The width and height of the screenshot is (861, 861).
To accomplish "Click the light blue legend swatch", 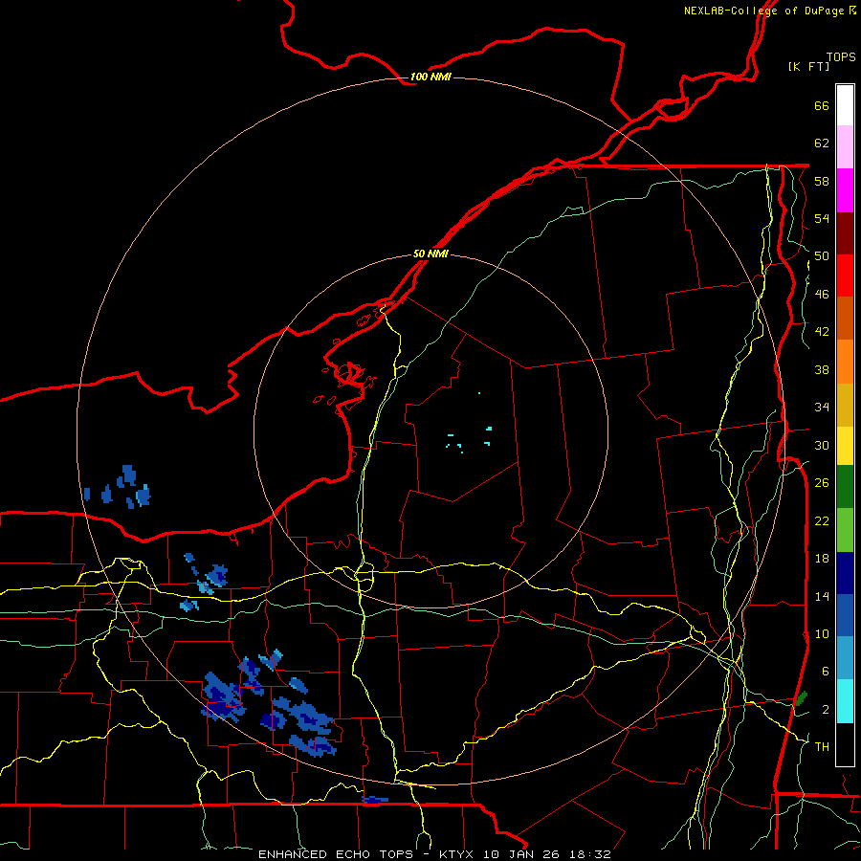I will pos(845,658).
